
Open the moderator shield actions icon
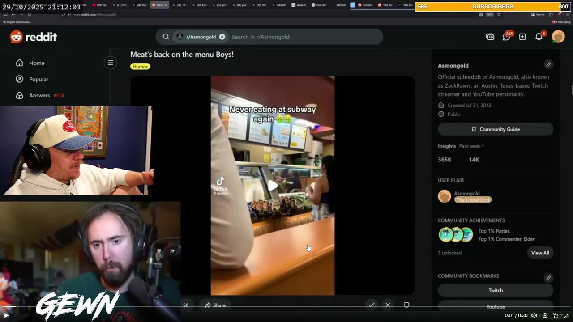(x=406, y=305)
